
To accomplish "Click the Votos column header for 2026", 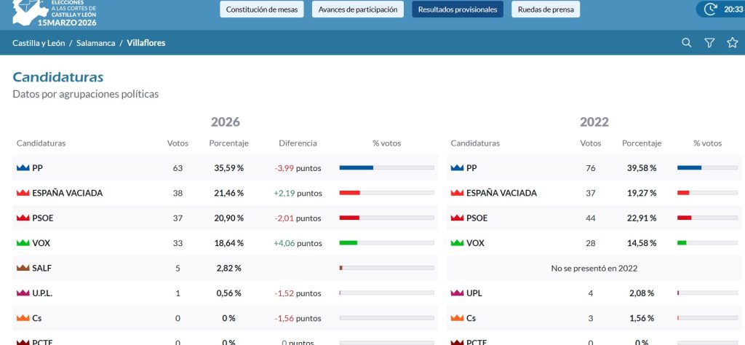I will point(178,143).
